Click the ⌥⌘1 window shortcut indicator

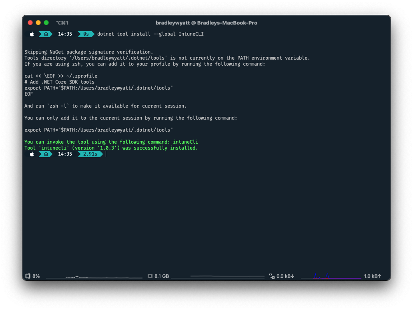point(62,23)
